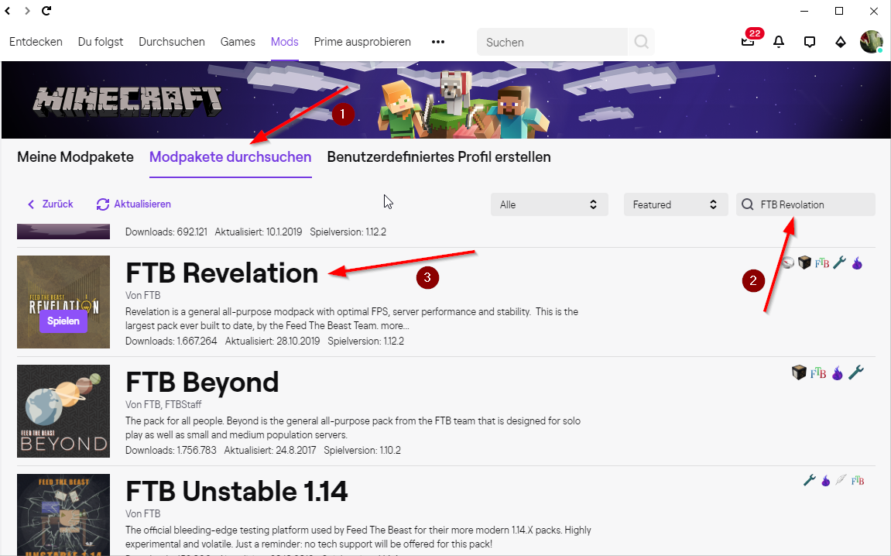Open the Durchsuchen tab
The image size is (891, 556).
click(x=172, y=42)
